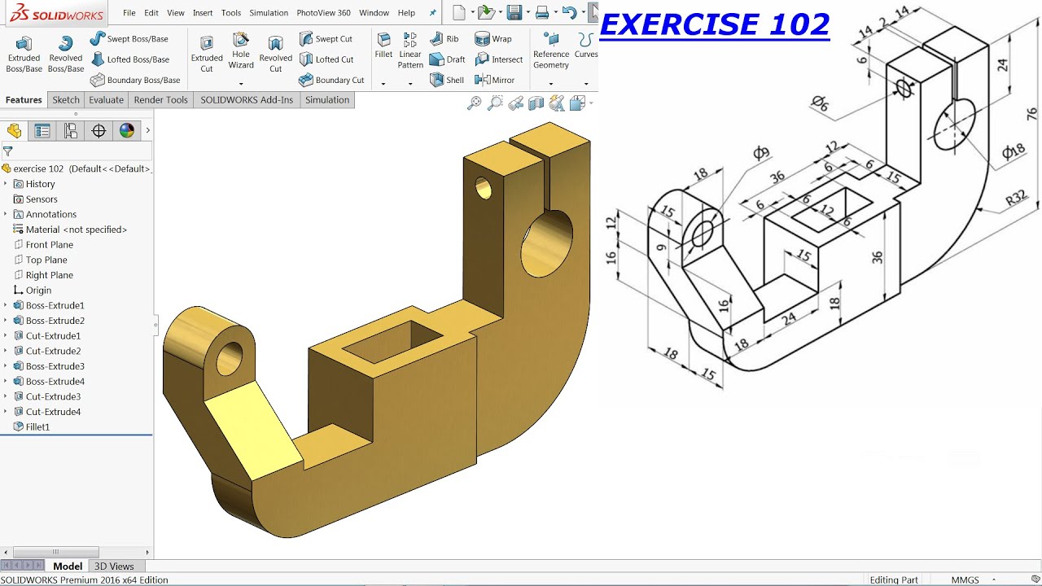The height and width of the screenshot is (586, 1042).
Task: Click the Previous View icon
Action: tap(515, 103)
